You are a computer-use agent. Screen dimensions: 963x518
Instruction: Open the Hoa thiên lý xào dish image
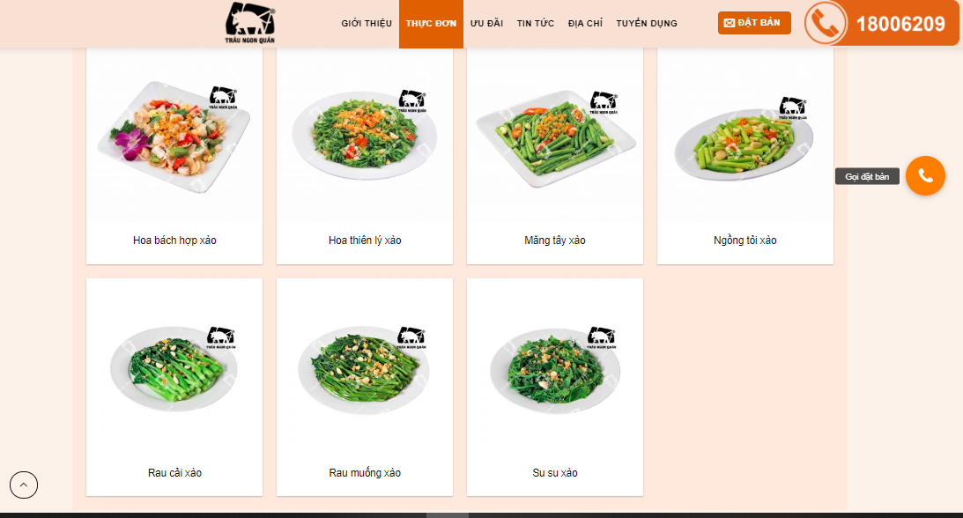click(x=365, y=135)
